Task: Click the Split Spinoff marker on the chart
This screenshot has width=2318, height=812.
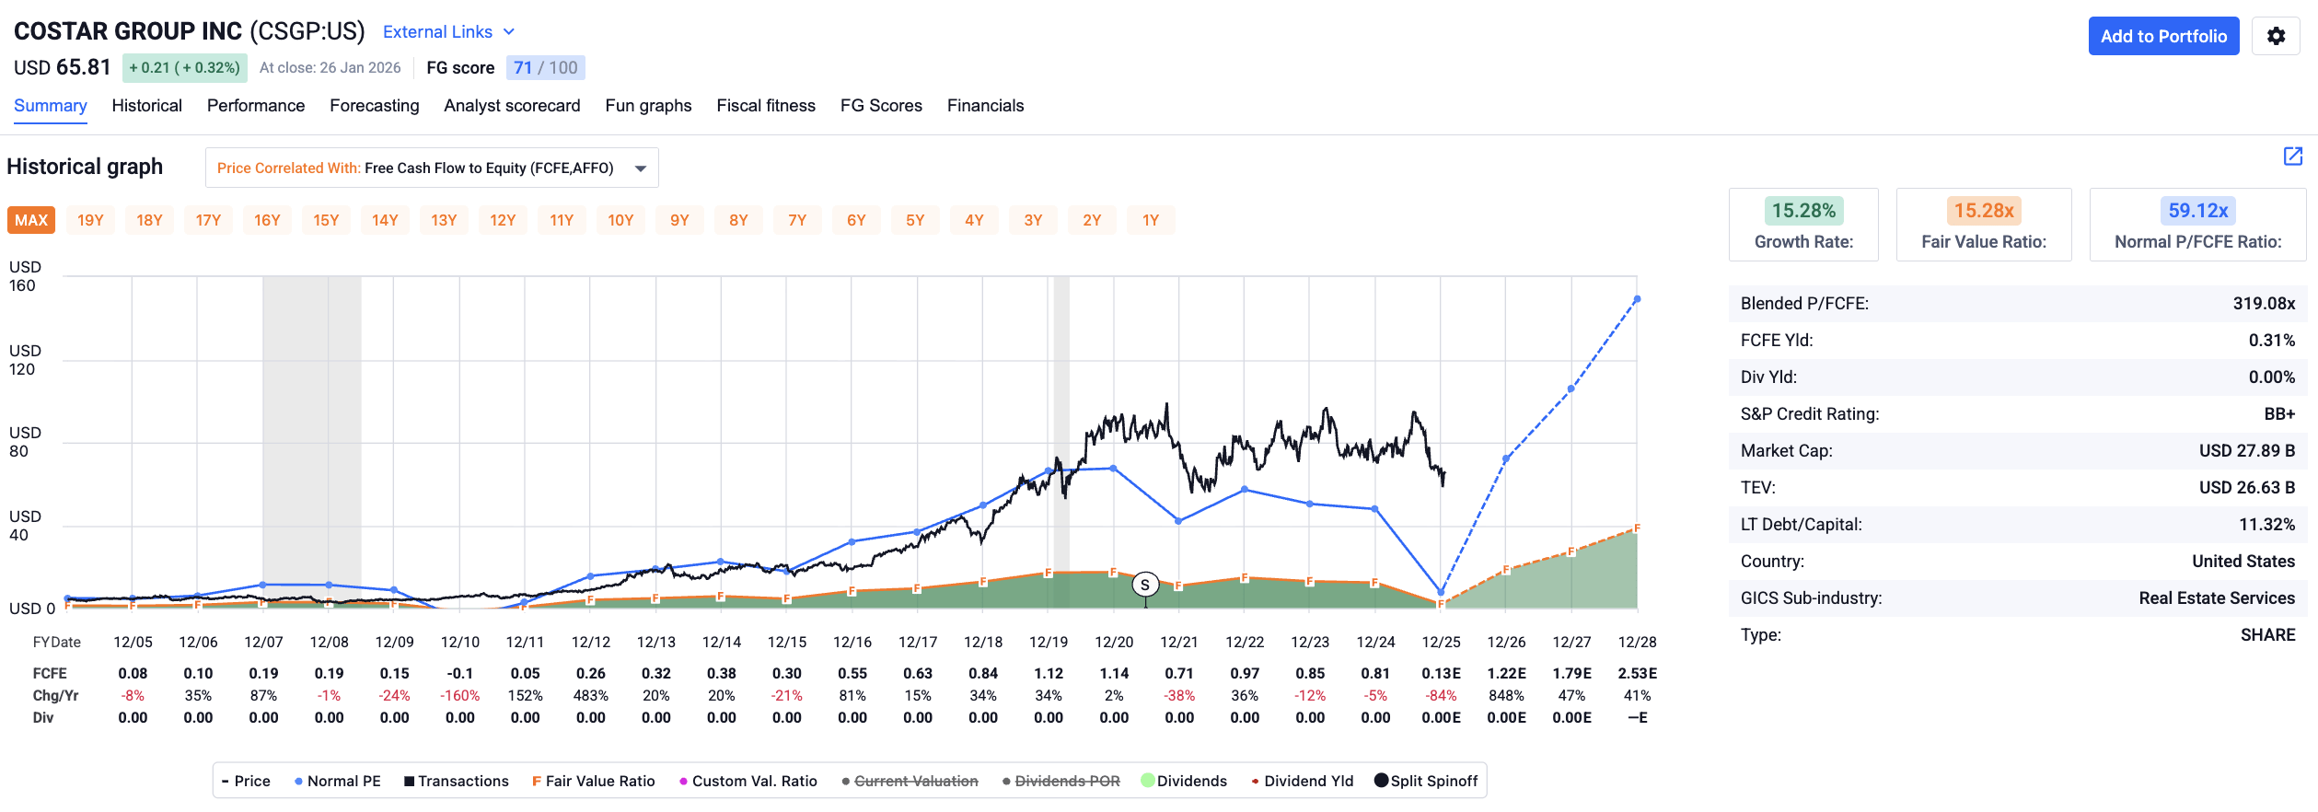Action: [1145, 584]
